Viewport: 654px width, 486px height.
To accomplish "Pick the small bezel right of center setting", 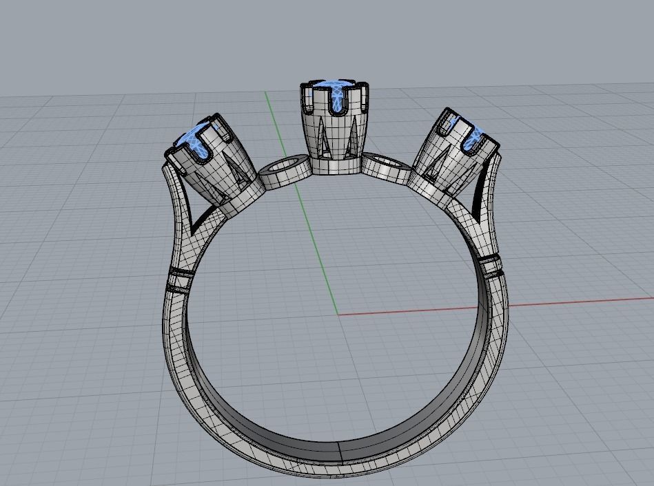I will [x=386, y=169].
